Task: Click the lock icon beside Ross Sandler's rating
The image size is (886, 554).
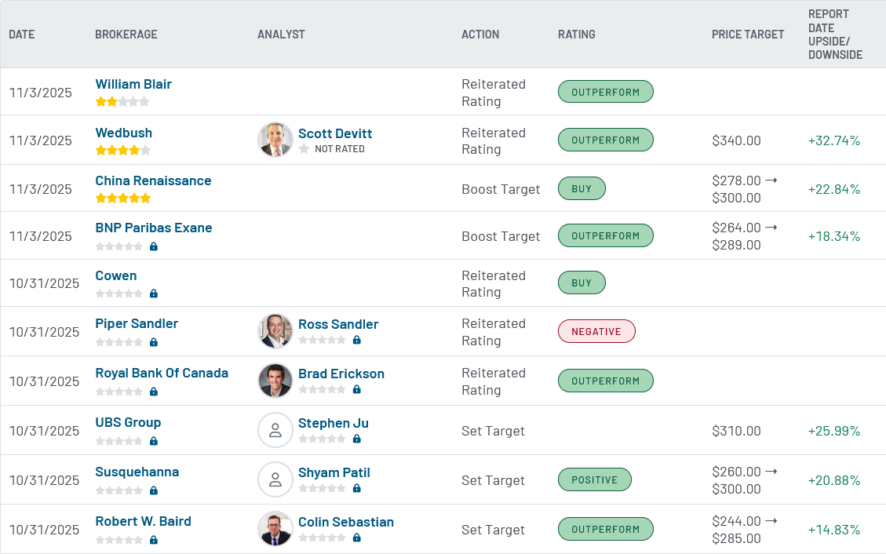Action: 356,340
